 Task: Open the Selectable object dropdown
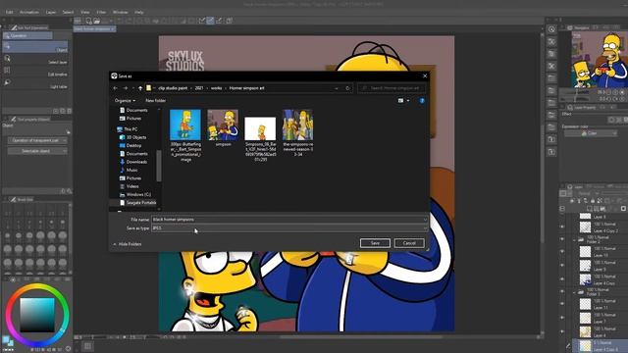(x=37, y=151)
